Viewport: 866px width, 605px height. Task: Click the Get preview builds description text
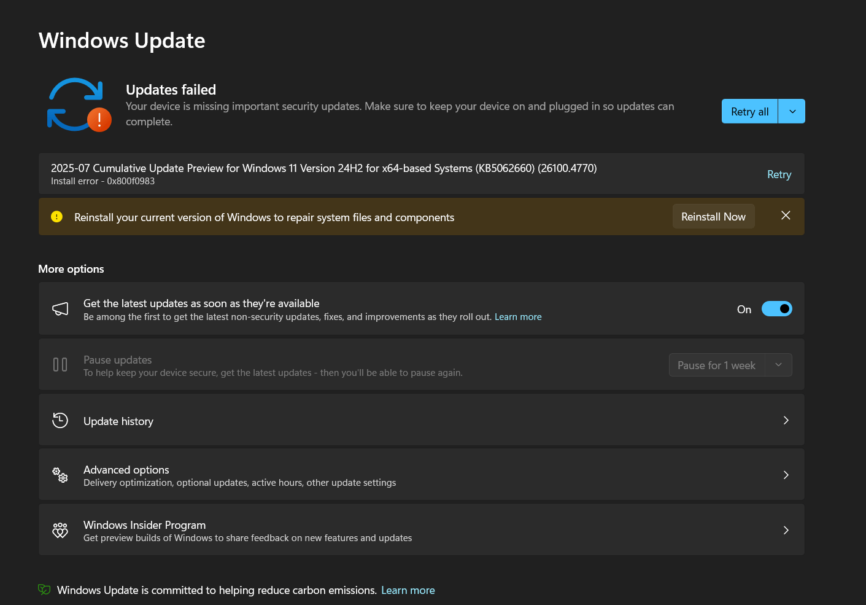pyautogui.click(x=247, y=538)
